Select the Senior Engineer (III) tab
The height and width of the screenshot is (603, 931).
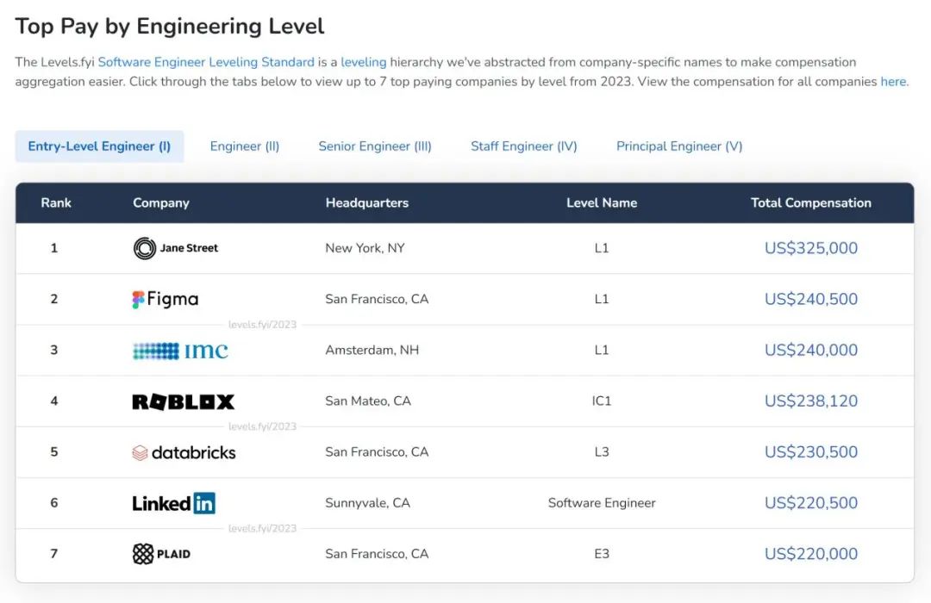coord(375,146)
